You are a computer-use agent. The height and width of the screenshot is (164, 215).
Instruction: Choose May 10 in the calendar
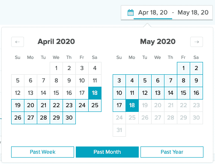119,93
